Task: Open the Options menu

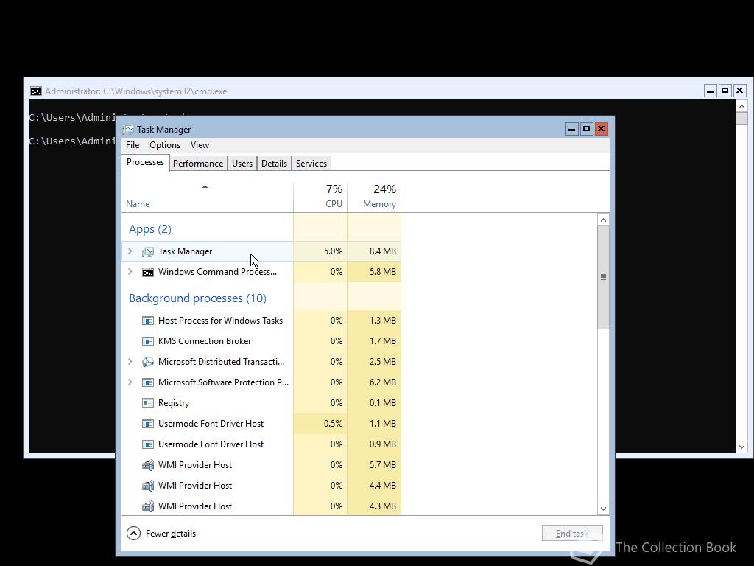Action: tap(165, 145)
